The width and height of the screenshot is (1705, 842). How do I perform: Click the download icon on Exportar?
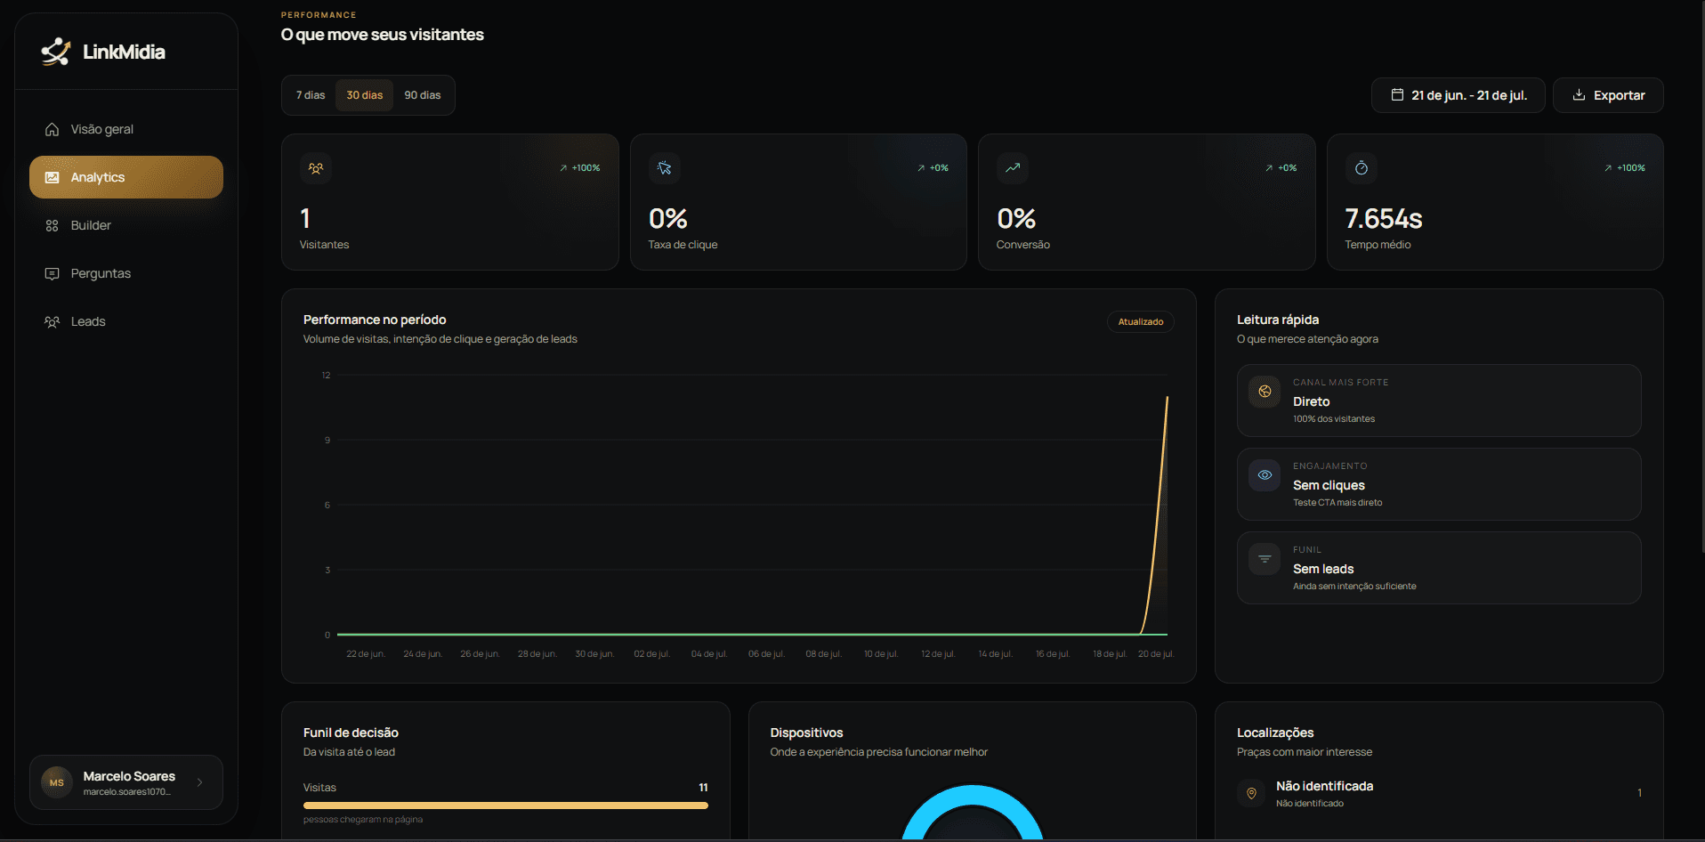(1579, 95)
